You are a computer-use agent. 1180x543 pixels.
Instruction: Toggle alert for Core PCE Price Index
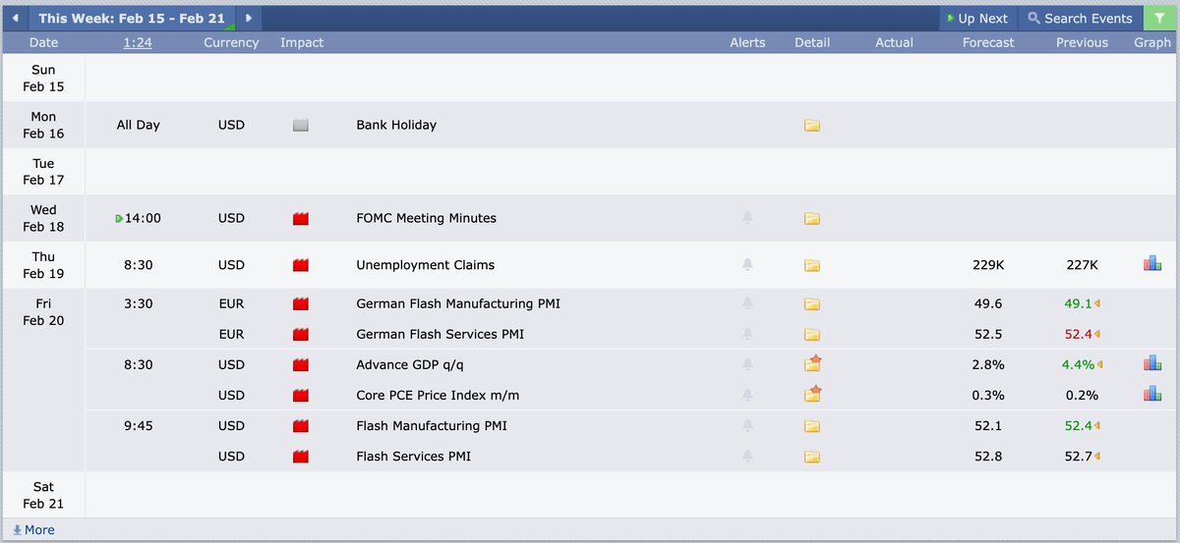[x=747, y=395]
